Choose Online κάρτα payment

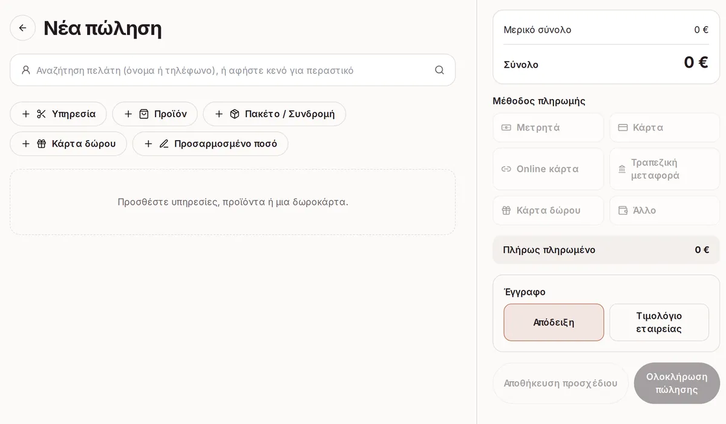click(x=548, y=169)
